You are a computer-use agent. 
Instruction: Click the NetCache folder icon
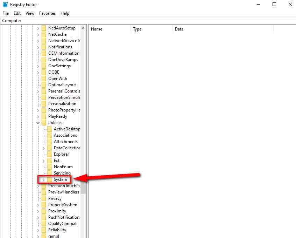44,34
